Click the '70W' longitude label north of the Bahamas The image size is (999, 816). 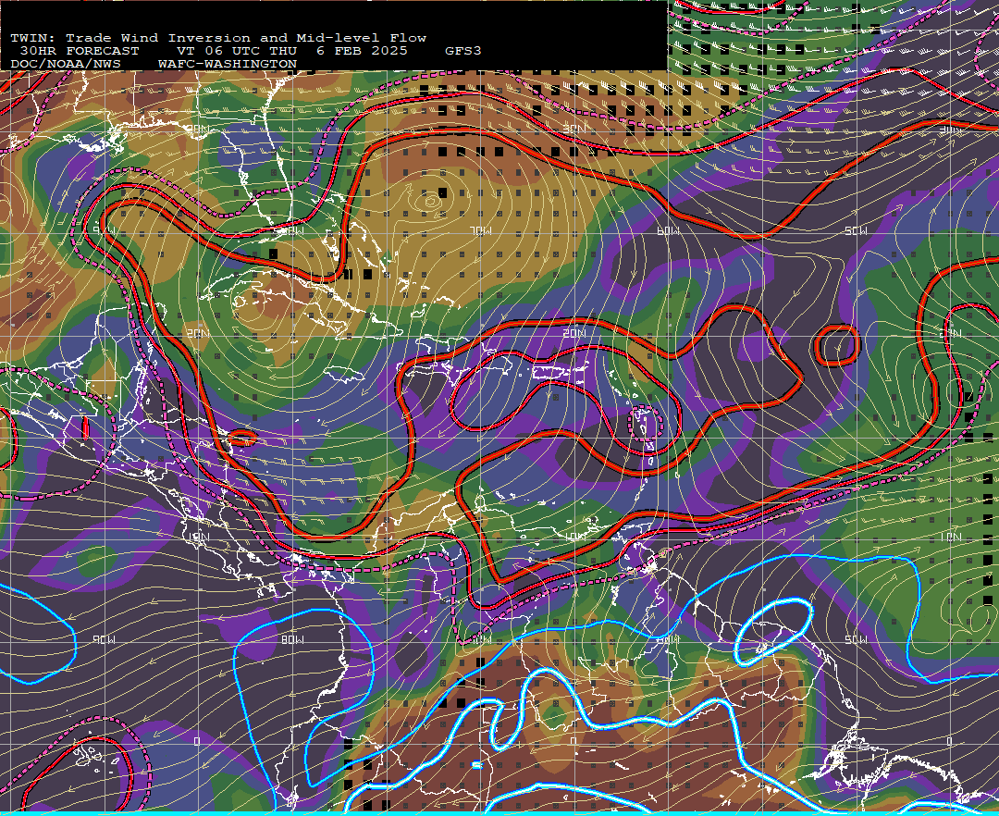tap(481, 230)
